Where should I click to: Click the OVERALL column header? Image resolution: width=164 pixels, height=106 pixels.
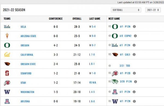click(x=77, y=19)
